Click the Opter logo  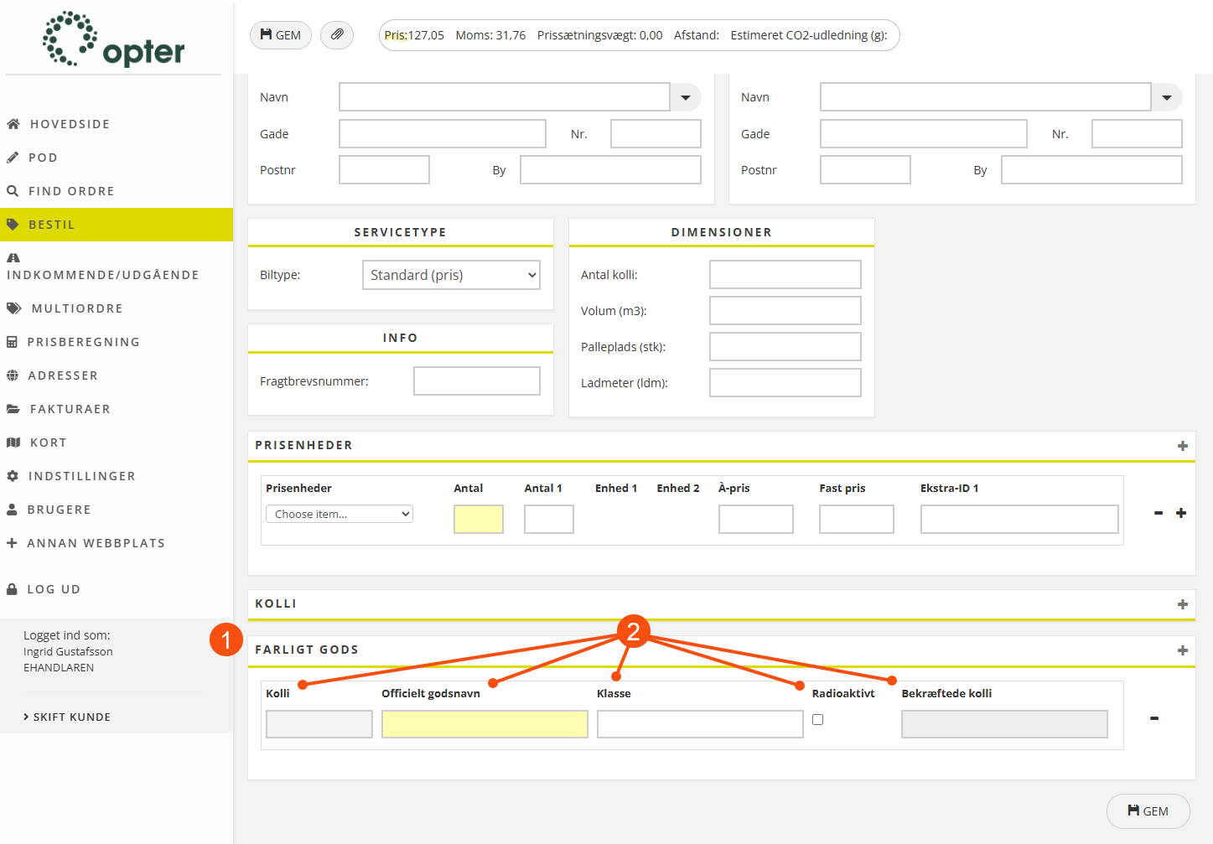(x=114, y=39)
